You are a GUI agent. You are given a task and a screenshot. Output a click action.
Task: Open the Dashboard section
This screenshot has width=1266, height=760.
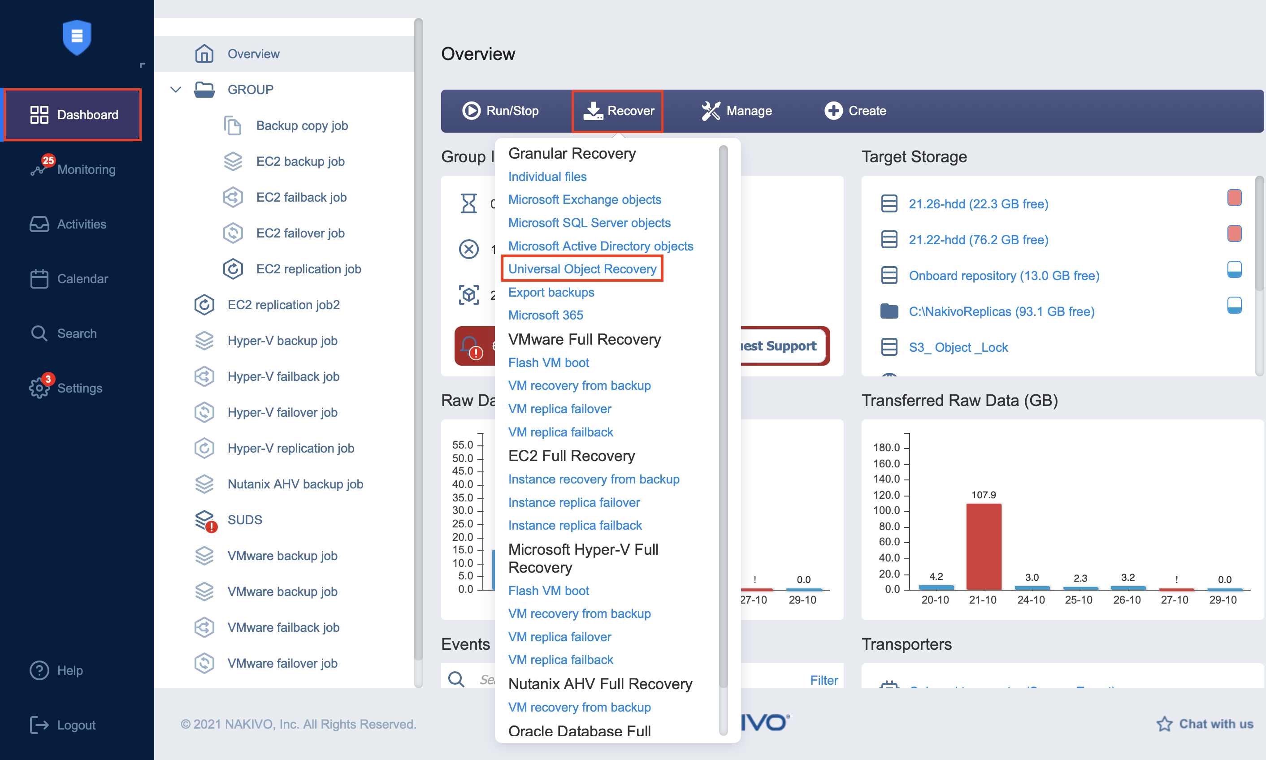click(x=73, y=115)
